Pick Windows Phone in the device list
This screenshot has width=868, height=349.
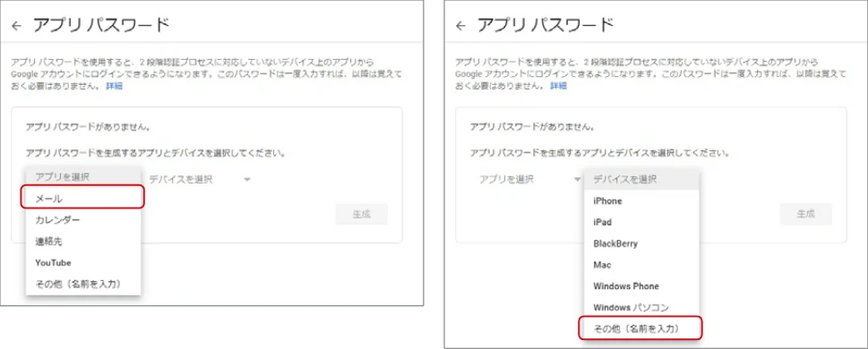click(641, 286)
